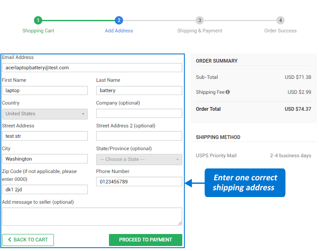
Task: Click the Shipping Fee info icon
Action: [x=228, y=92]
